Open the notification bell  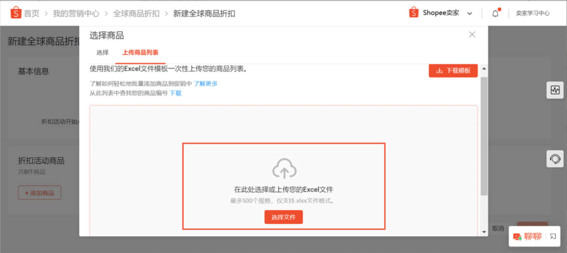[495, 13]
